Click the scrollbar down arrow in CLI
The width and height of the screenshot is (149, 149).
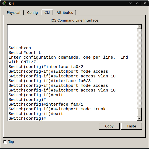click(x=139, y=119)
